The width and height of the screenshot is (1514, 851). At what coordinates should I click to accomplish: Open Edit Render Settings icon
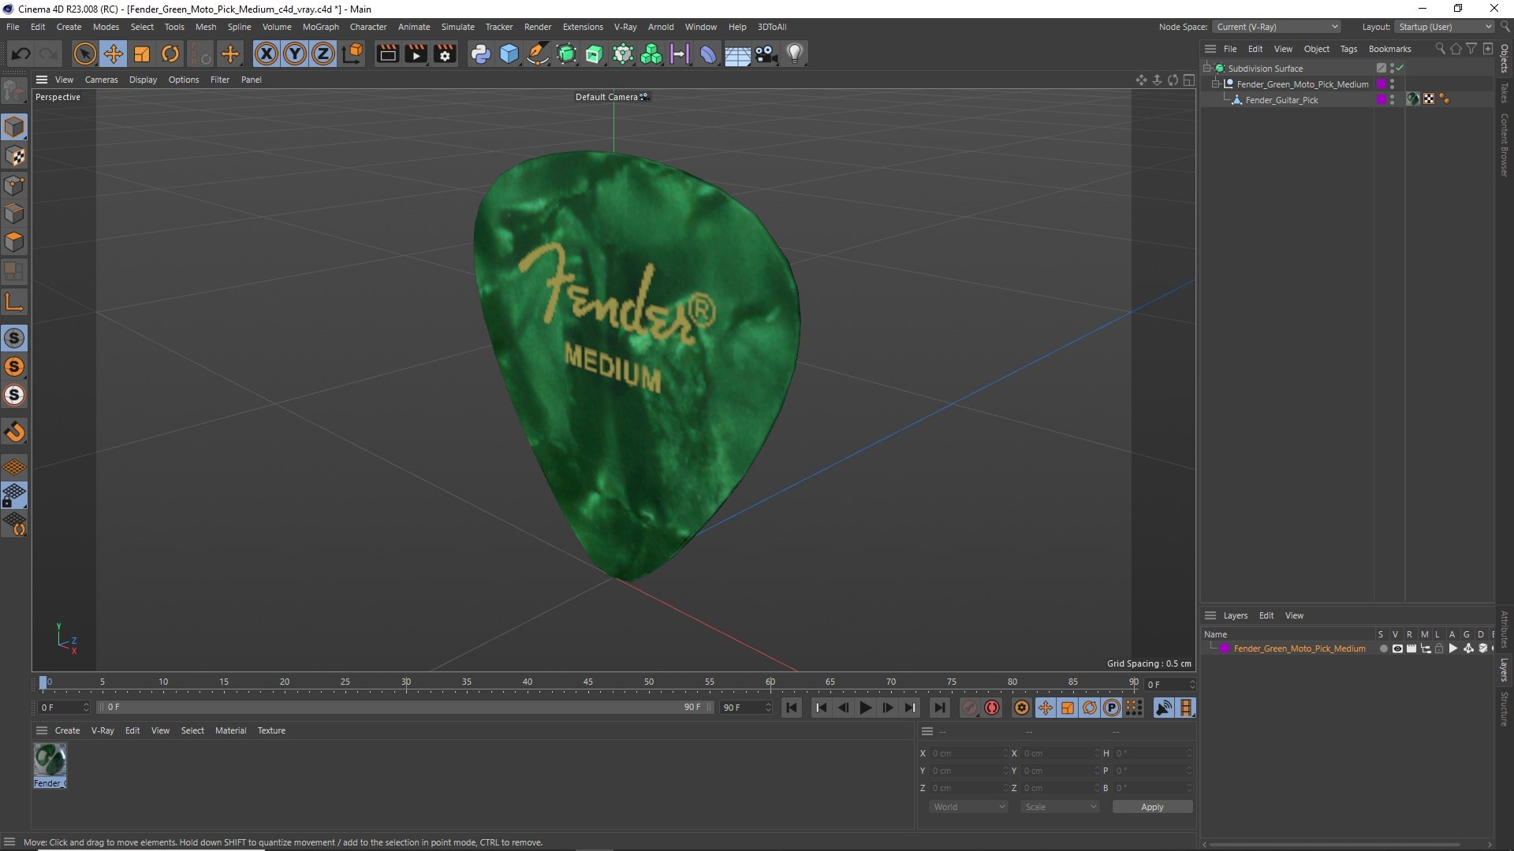click(x=445, y=54)
